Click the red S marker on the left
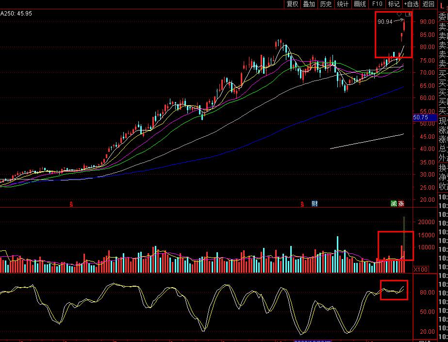 [71, 204]
